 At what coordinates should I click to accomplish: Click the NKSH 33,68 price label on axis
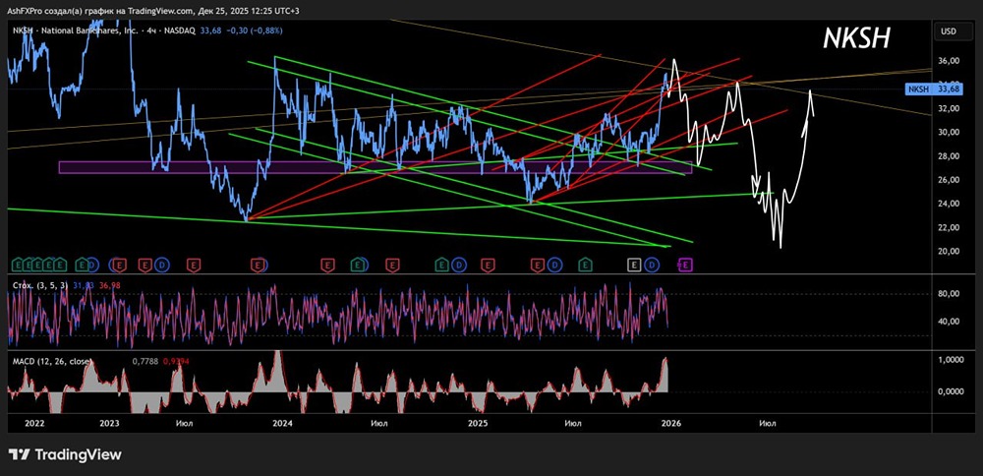[x=933, y=89]
